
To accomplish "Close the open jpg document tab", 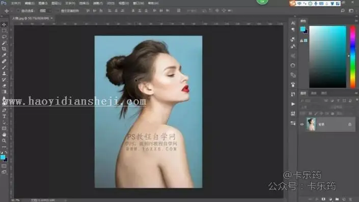I will [51, 18].
